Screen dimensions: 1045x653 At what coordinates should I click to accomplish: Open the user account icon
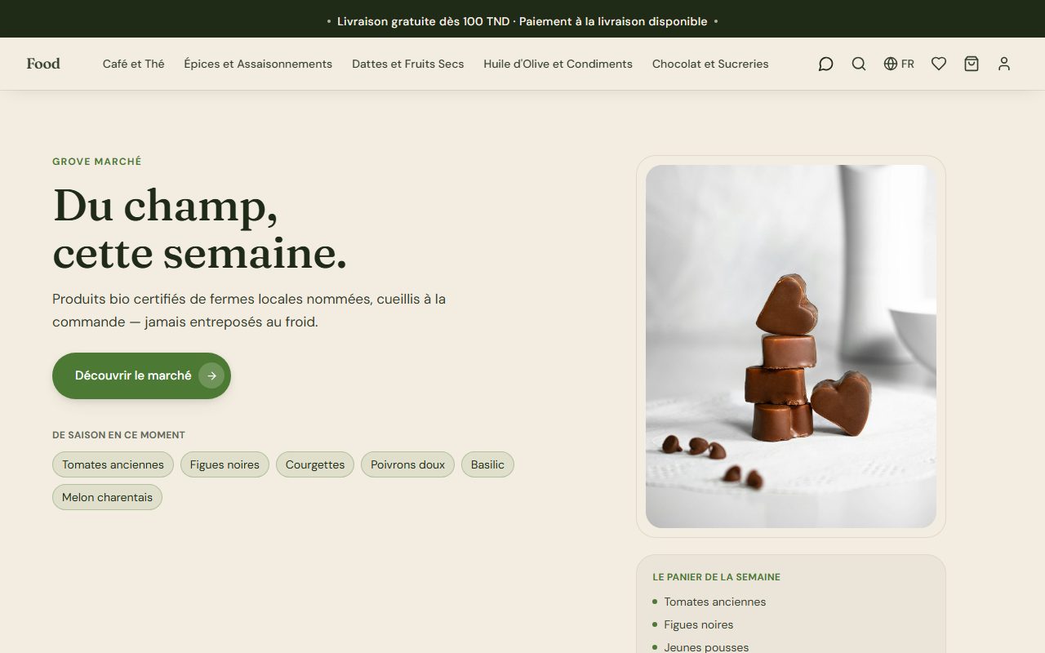click(1004, 64)
